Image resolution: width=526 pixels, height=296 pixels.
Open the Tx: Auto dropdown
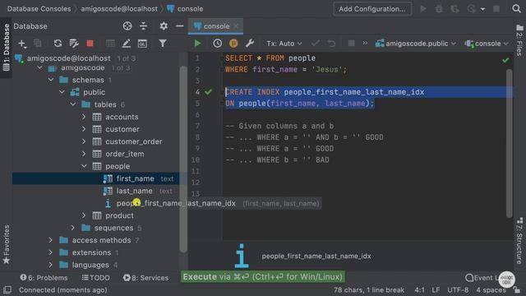pos(284,44)
